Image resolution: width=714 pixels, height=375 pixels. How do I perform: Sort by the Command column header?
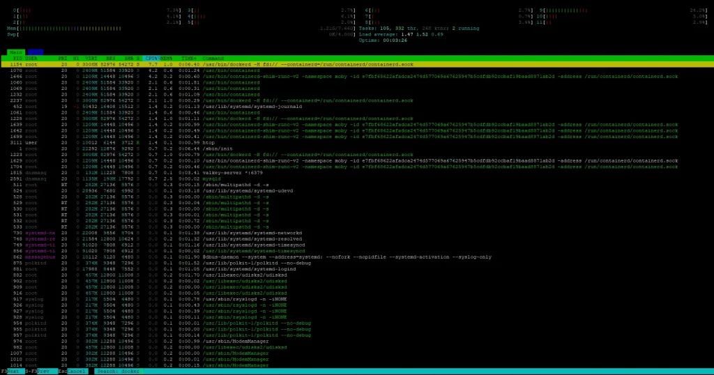(x=213, y=59)
